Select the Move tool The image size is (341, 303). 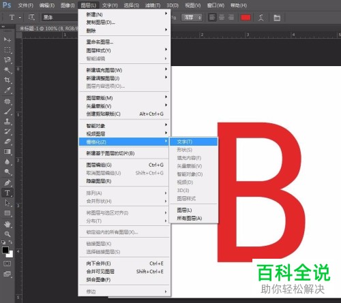tap(8, 39)
